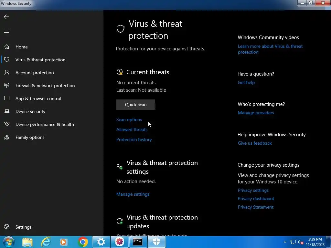Viewport: 331px width, 248px height.
Task: Click the muted volume tray icon
Action: point(301,242)
